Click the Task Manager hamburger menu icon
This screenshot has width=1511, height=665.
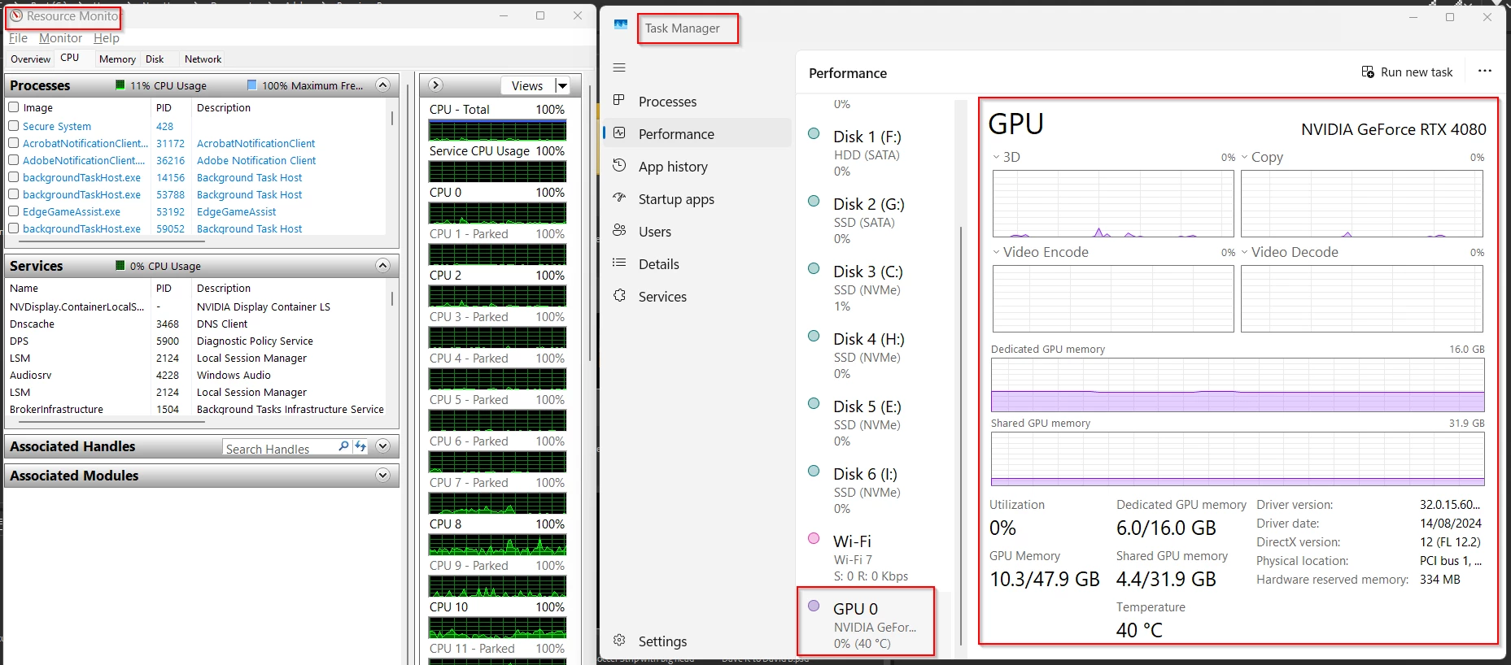[619, 67]
